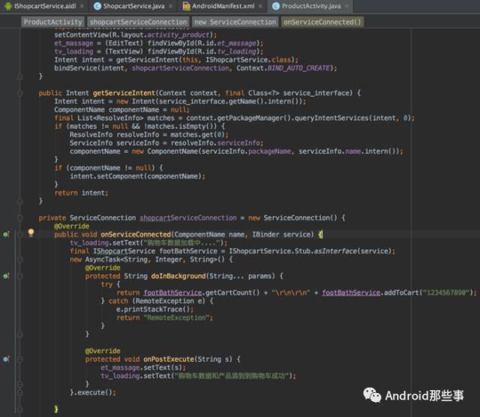This screenshot has height=417, width=480.
Task: Click the bindService call line
Action: (195, 68)
